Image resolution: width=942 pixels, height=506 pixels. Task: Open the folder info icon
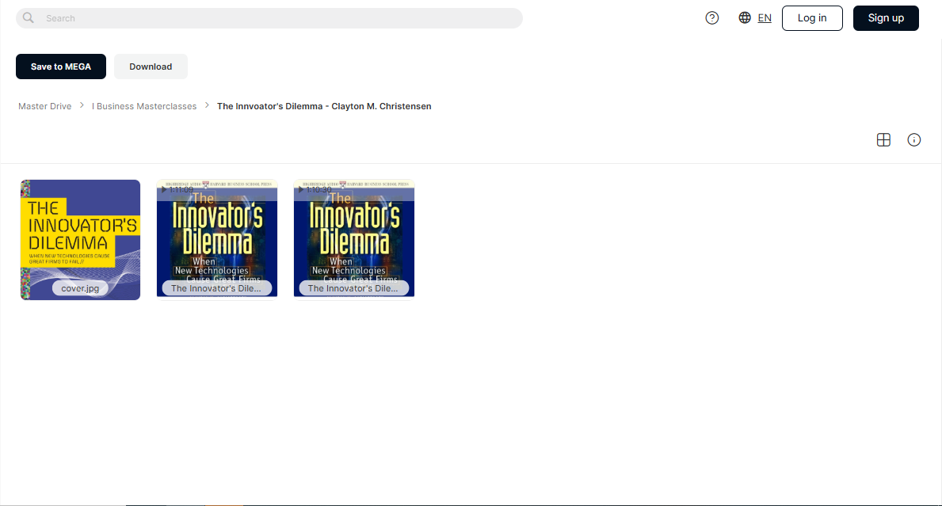coord(913,140)
